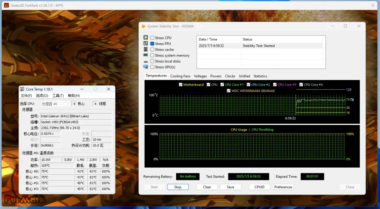
Task: Open AIDA64 Preferences
Action: pyautogui.click(x=283, y=187)
